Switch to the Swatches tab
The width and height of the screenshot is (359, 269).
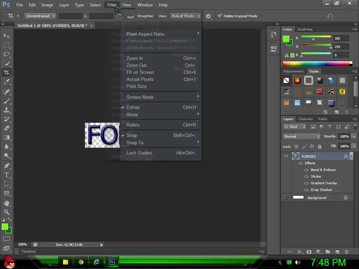click(x=305, y=29)
